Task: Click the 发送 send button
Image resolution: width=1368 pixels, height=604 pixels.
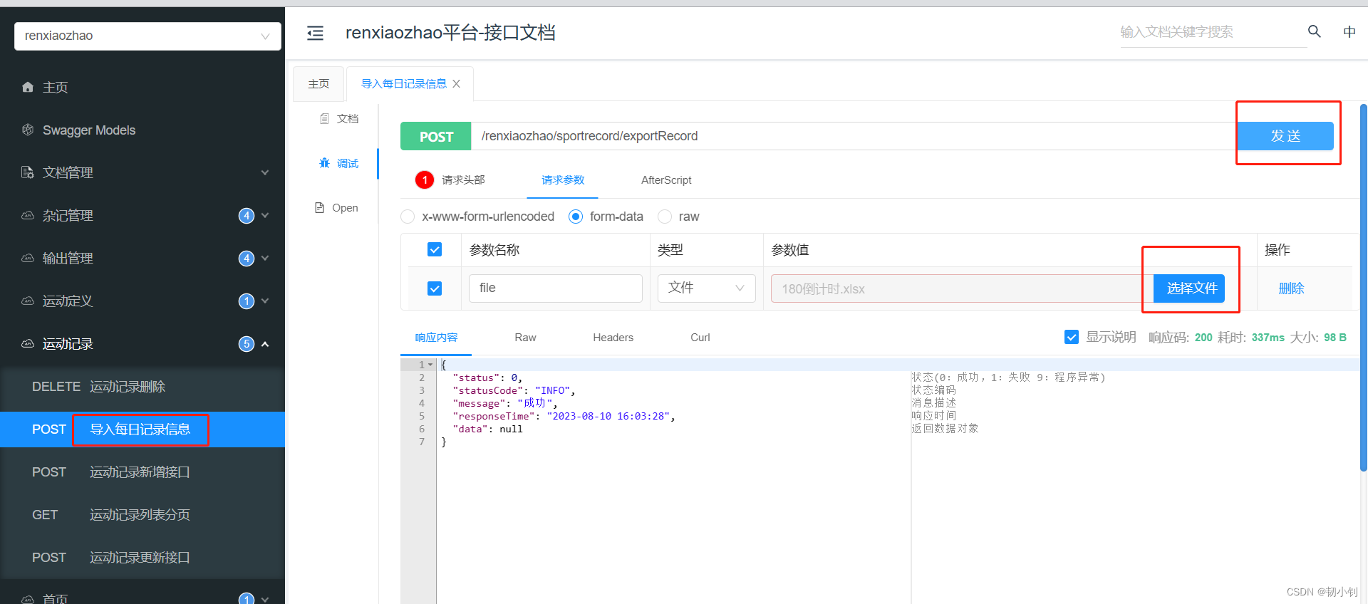Action: pos(1285,136)
